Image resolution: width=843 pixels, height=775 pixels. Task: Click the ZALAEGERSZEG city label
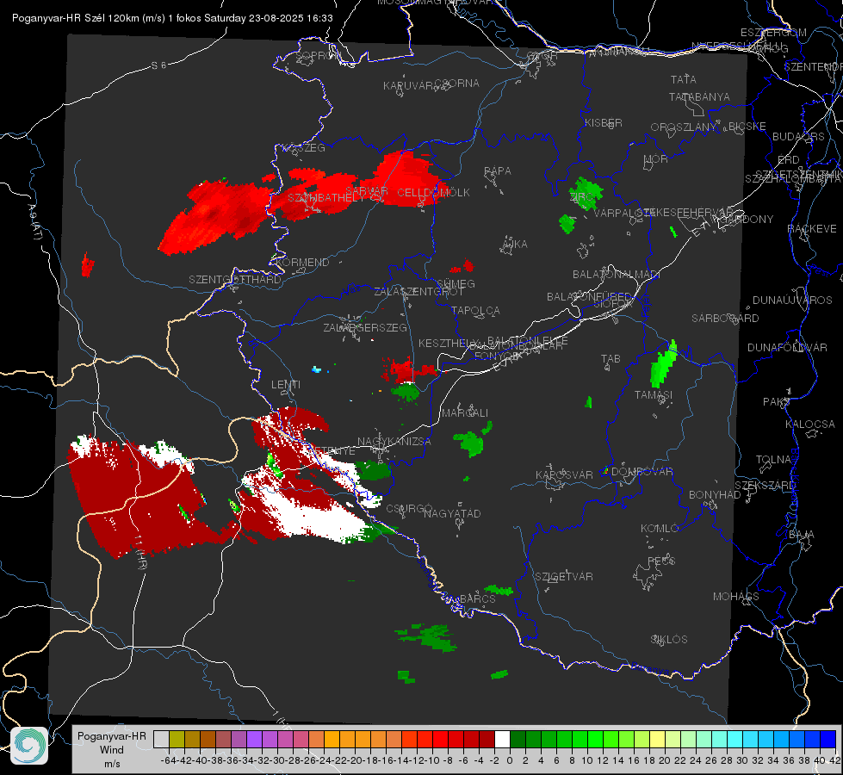tap(365, 327)
